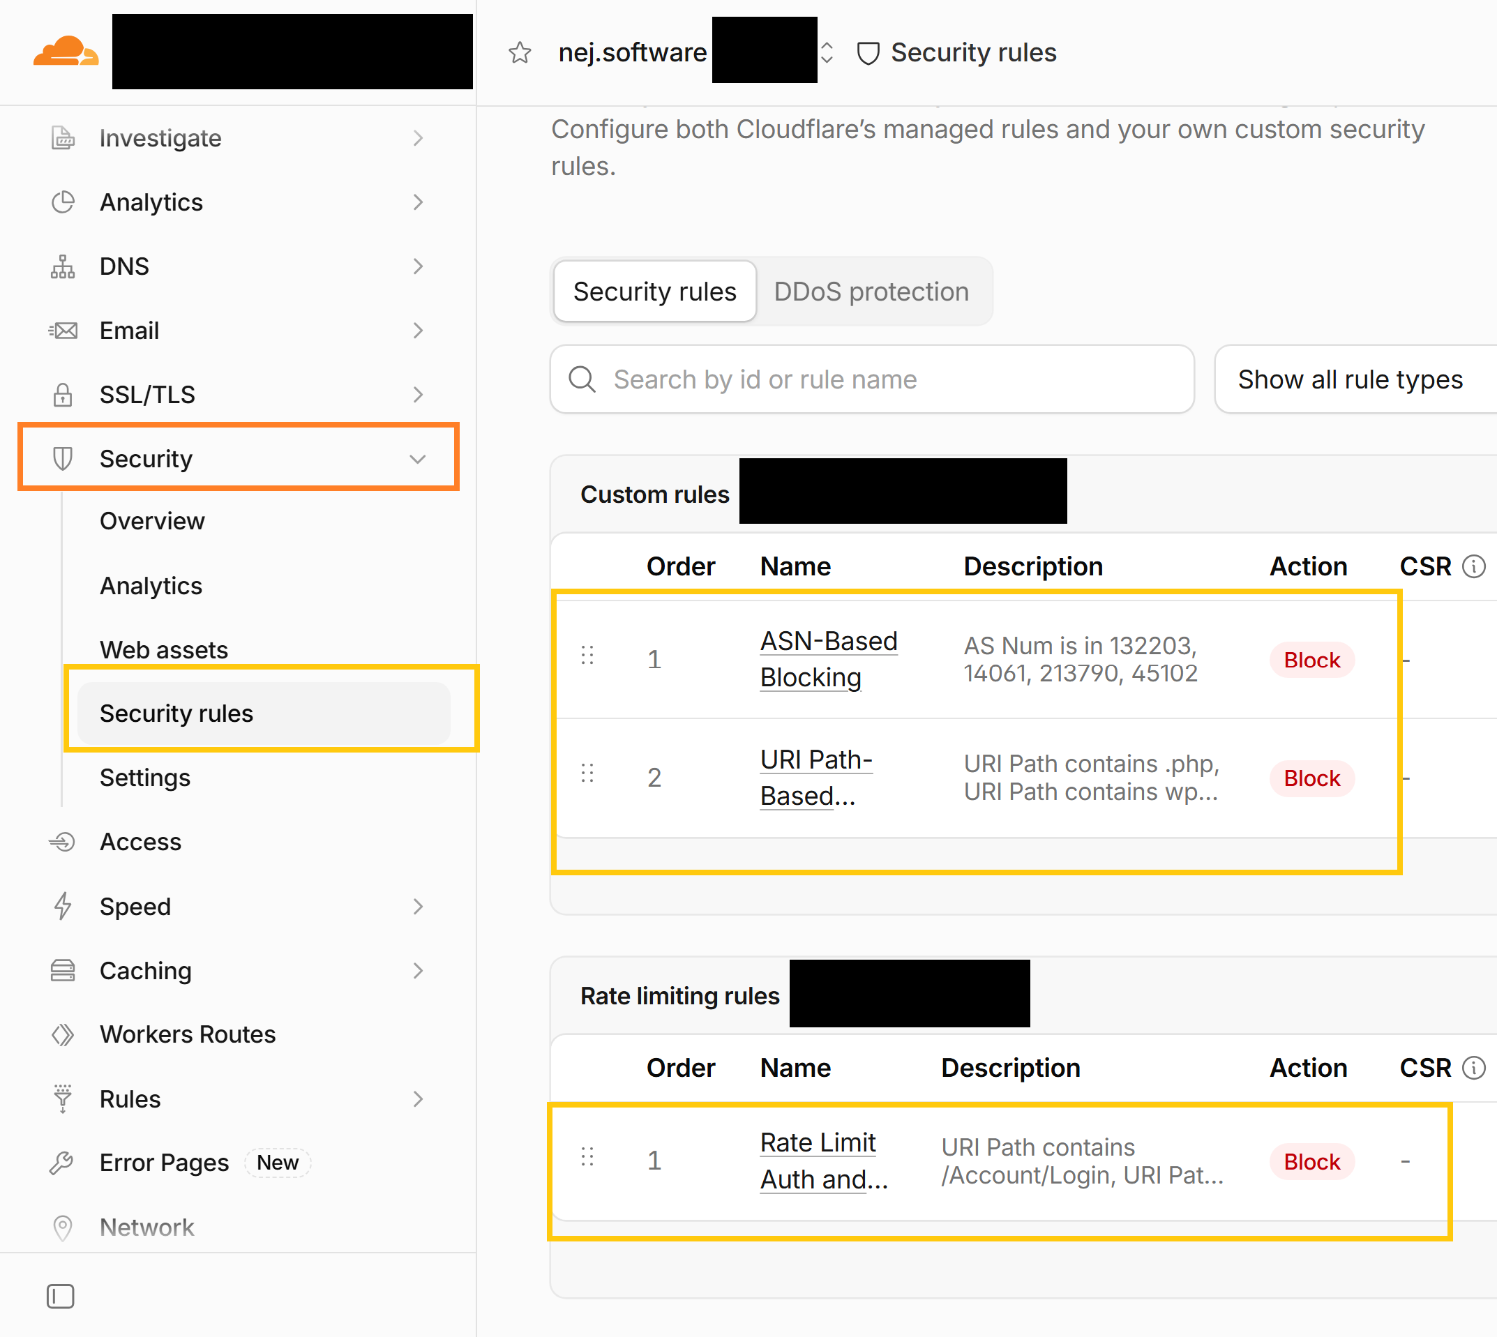
Task: Click the Network location pin icon
Action: pos(63,1228)
